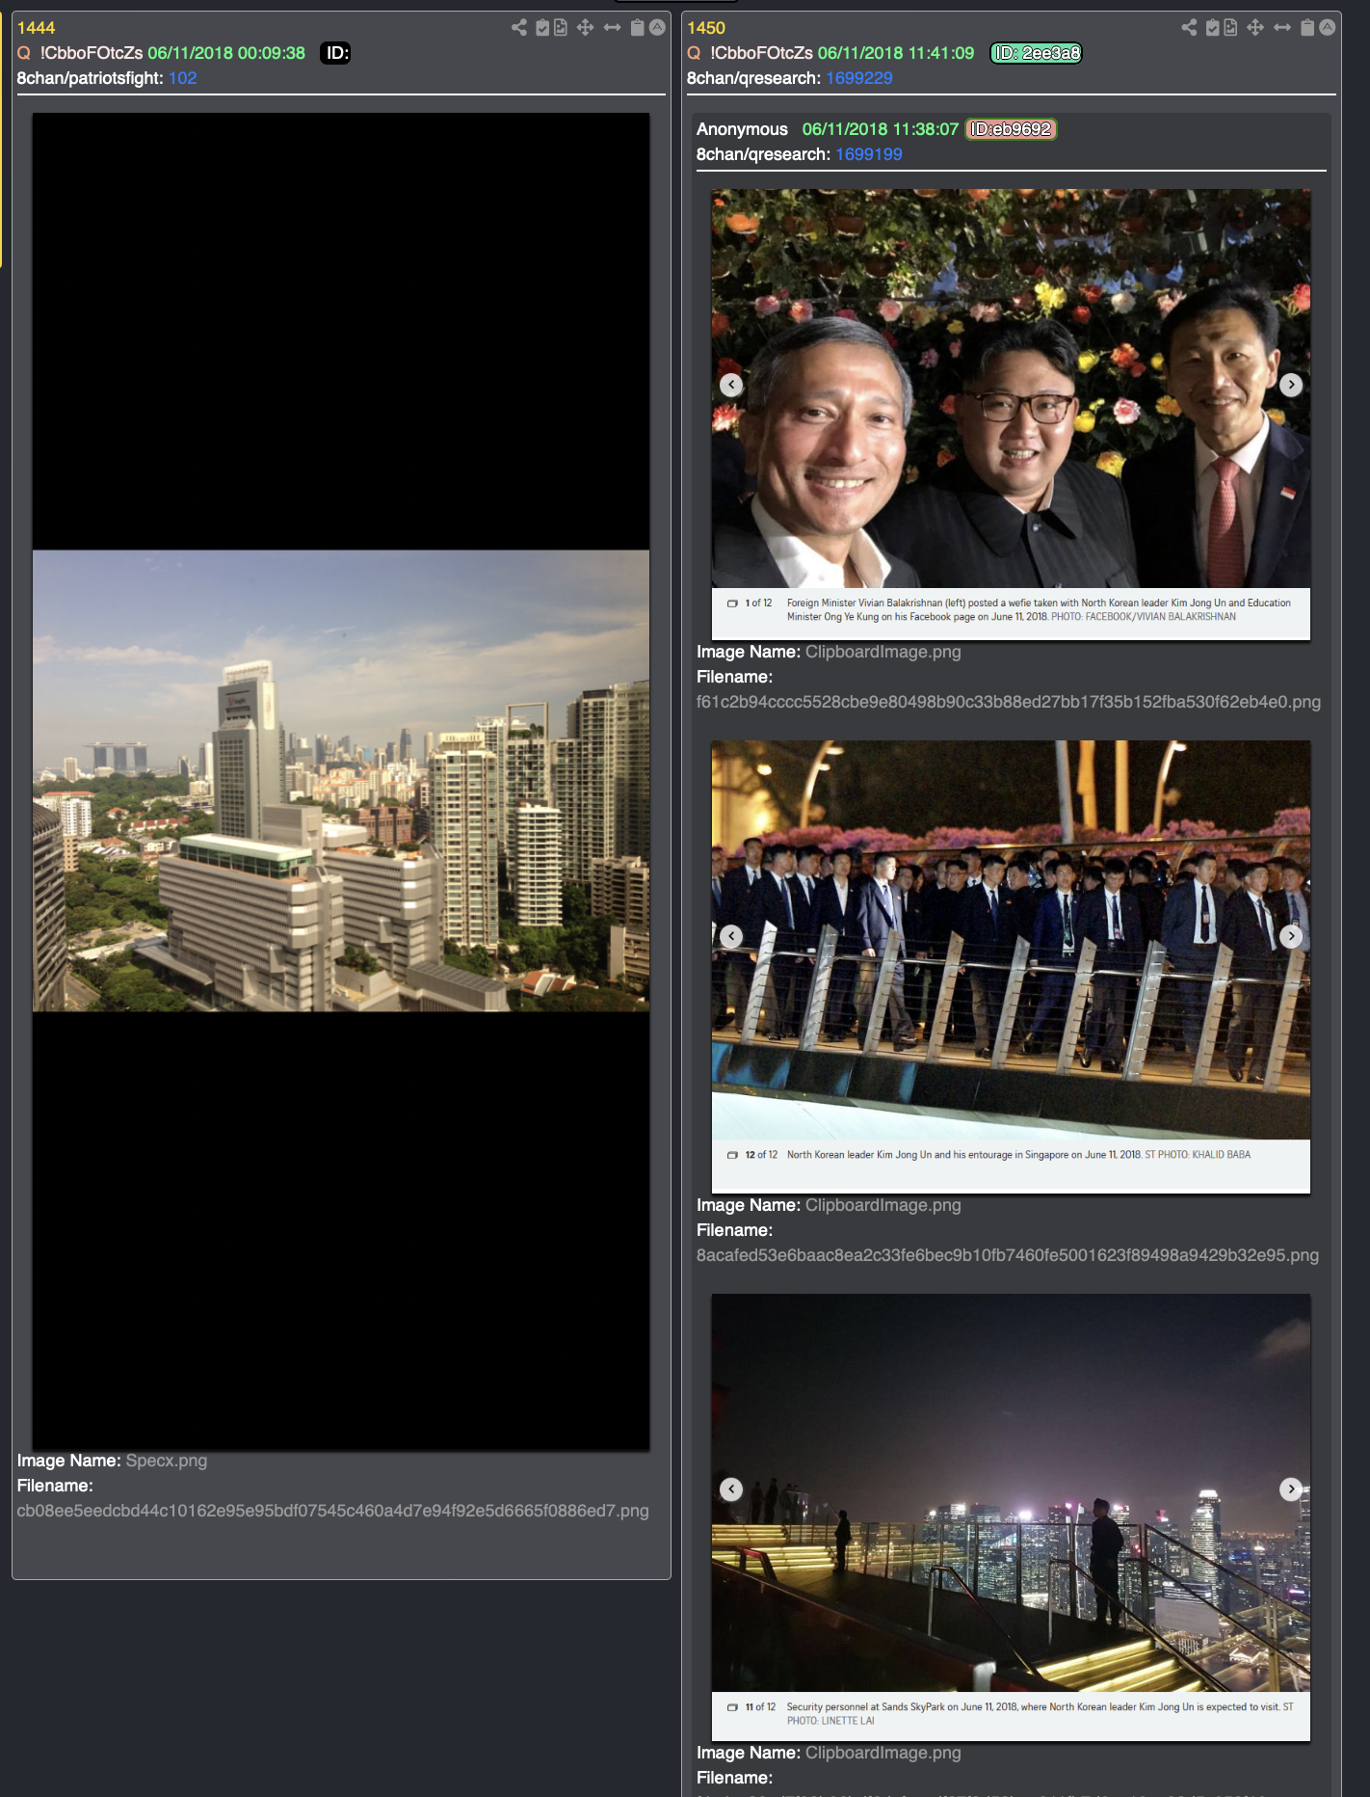1370x1797 pixels.
Task: Click the green ID: 2ee3a8 badge
Action: (1037, 53)
